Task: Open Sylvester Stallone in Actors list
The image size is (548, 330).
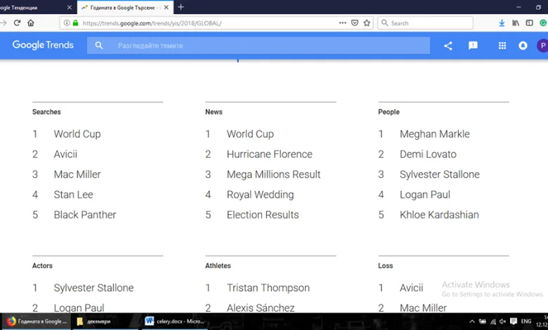Action: pyautogui.click(x=93, y=288)
